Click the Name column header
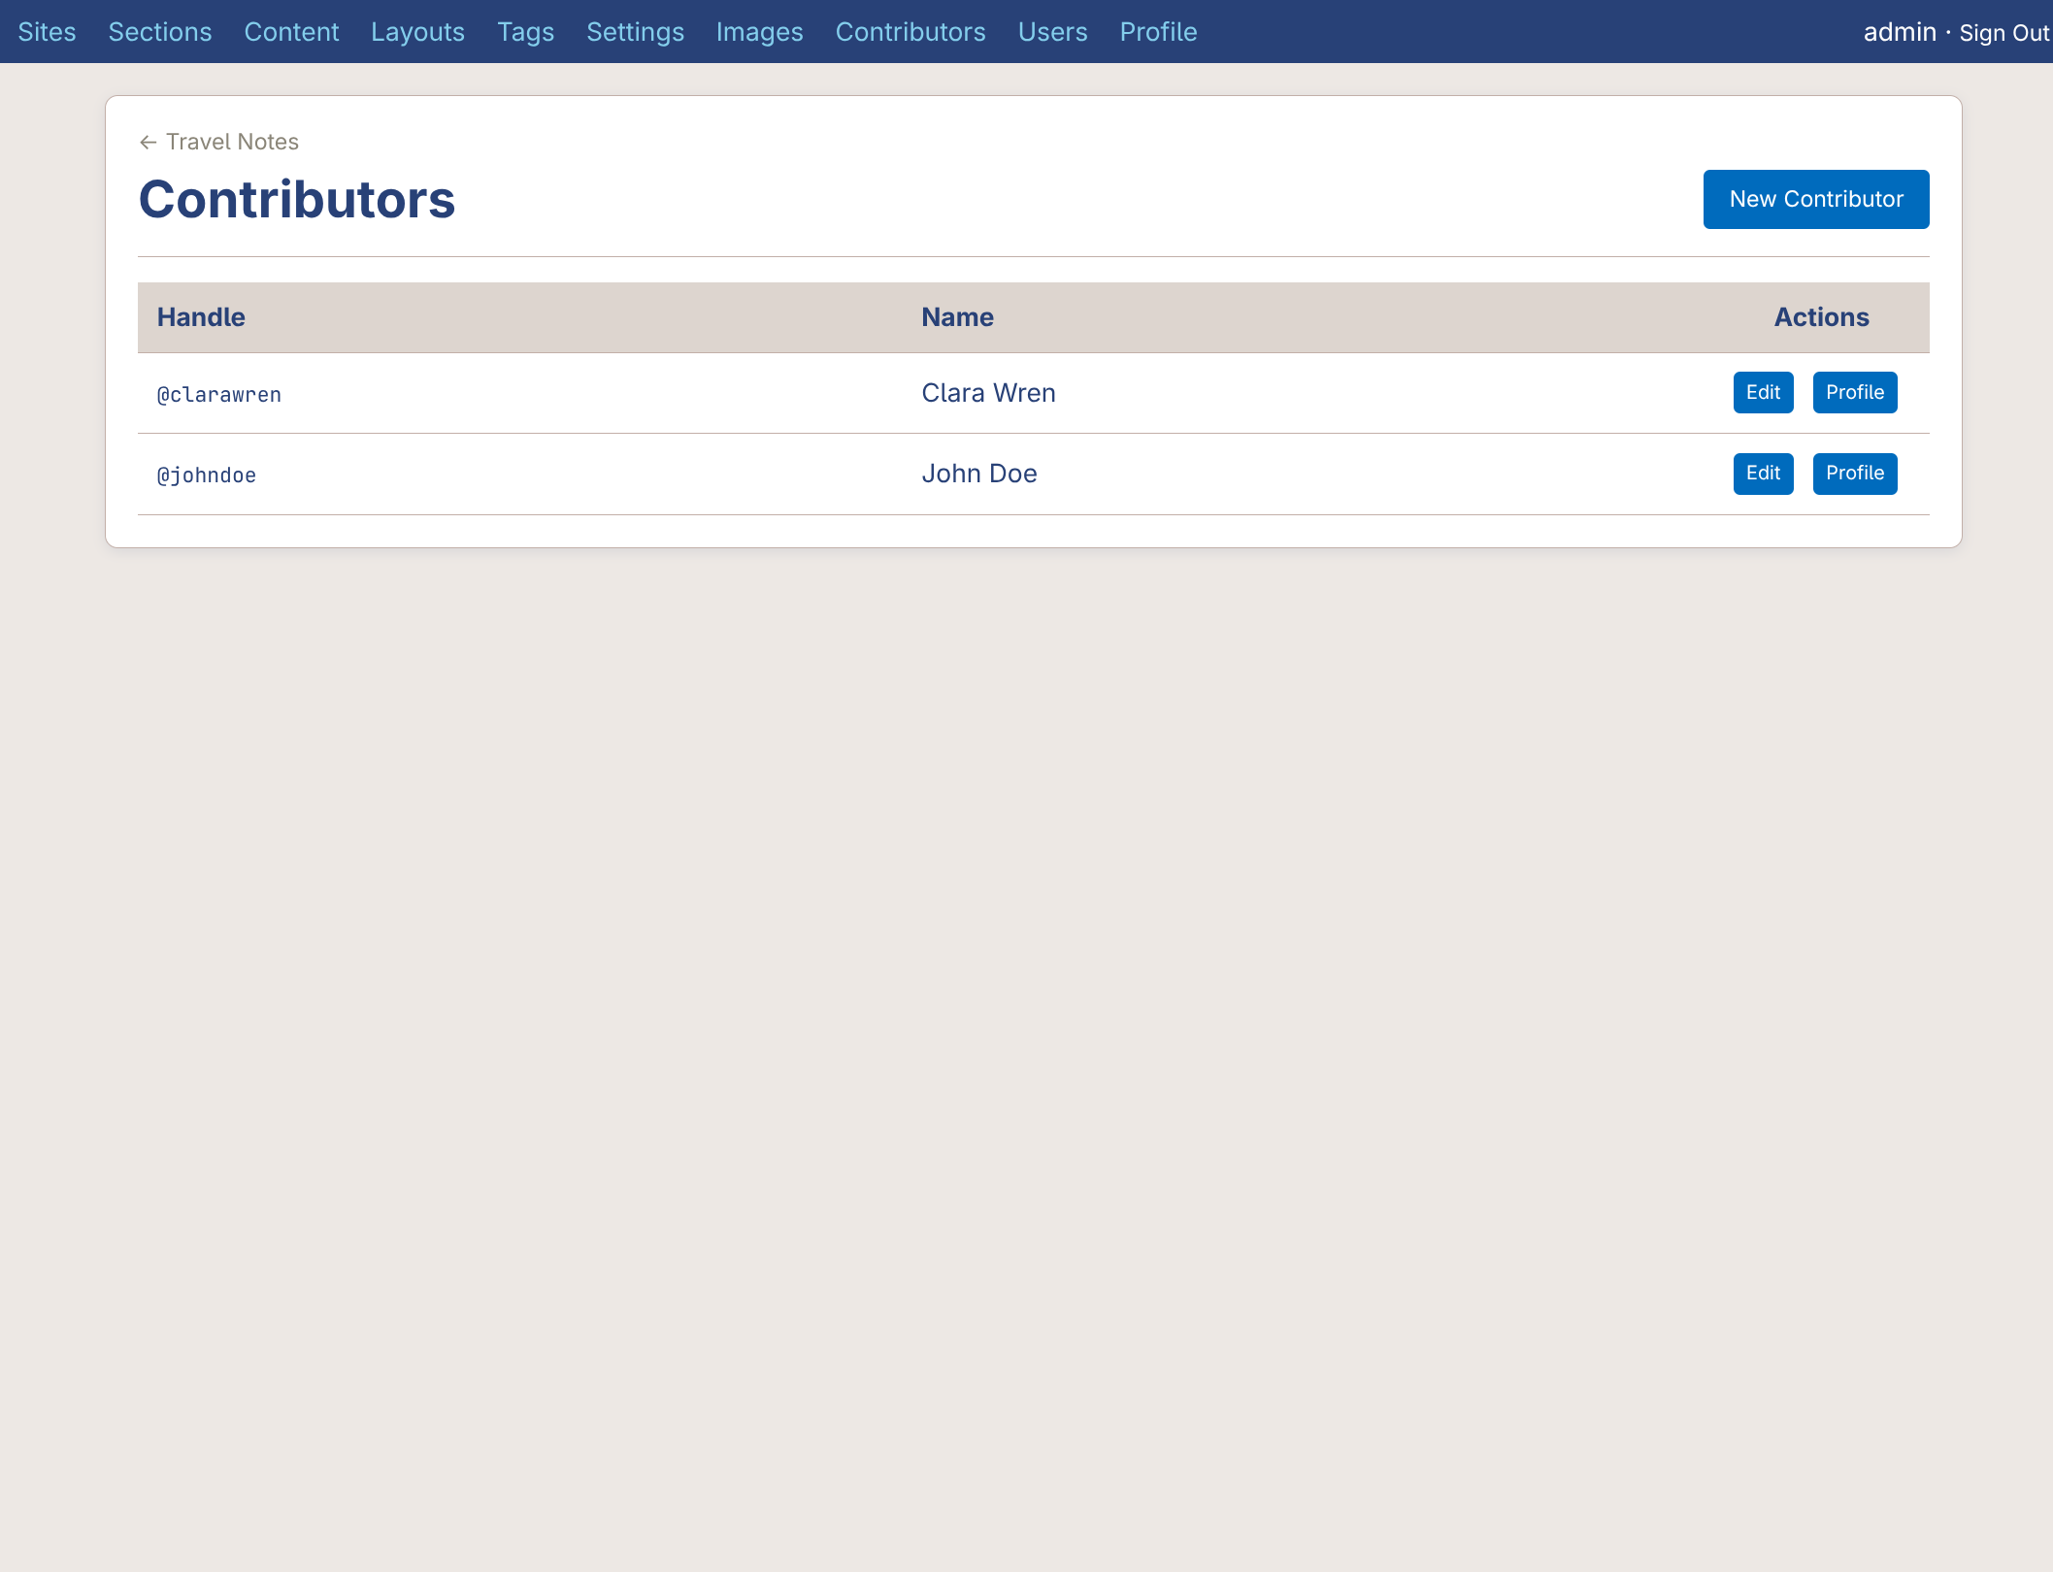 pos(956,316)
